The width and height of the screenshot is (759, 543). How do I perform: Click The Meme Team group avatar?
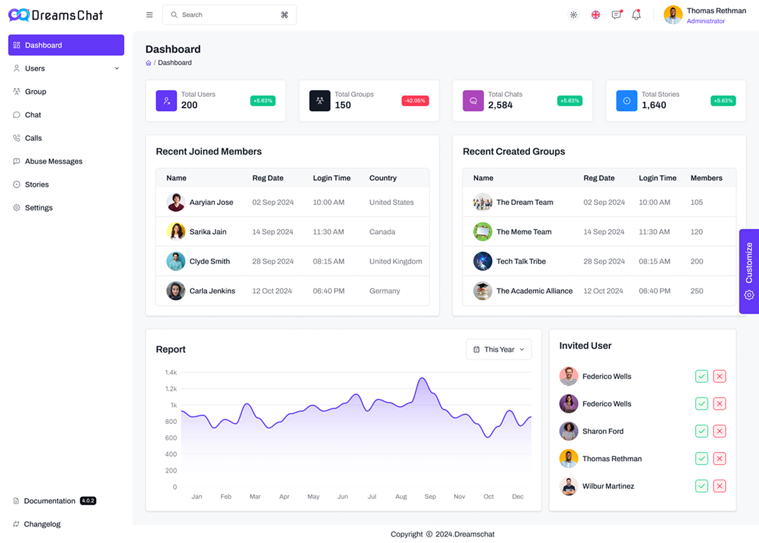point(483,232)
